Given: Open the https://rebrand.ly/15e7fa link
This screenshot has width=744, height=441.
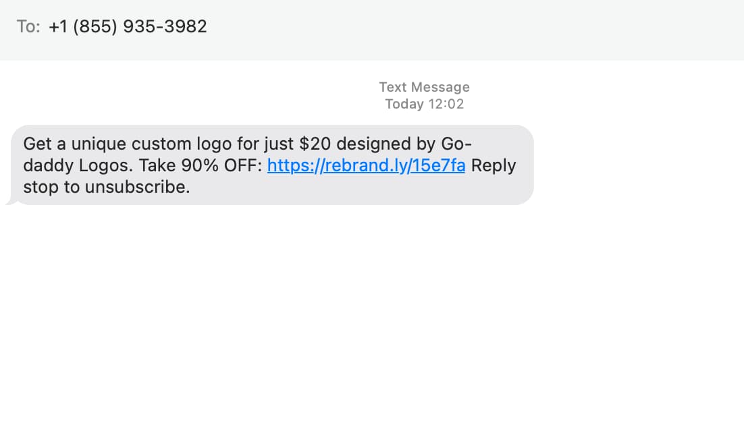Looking at the screenshot, I should [x=367, y=165].
